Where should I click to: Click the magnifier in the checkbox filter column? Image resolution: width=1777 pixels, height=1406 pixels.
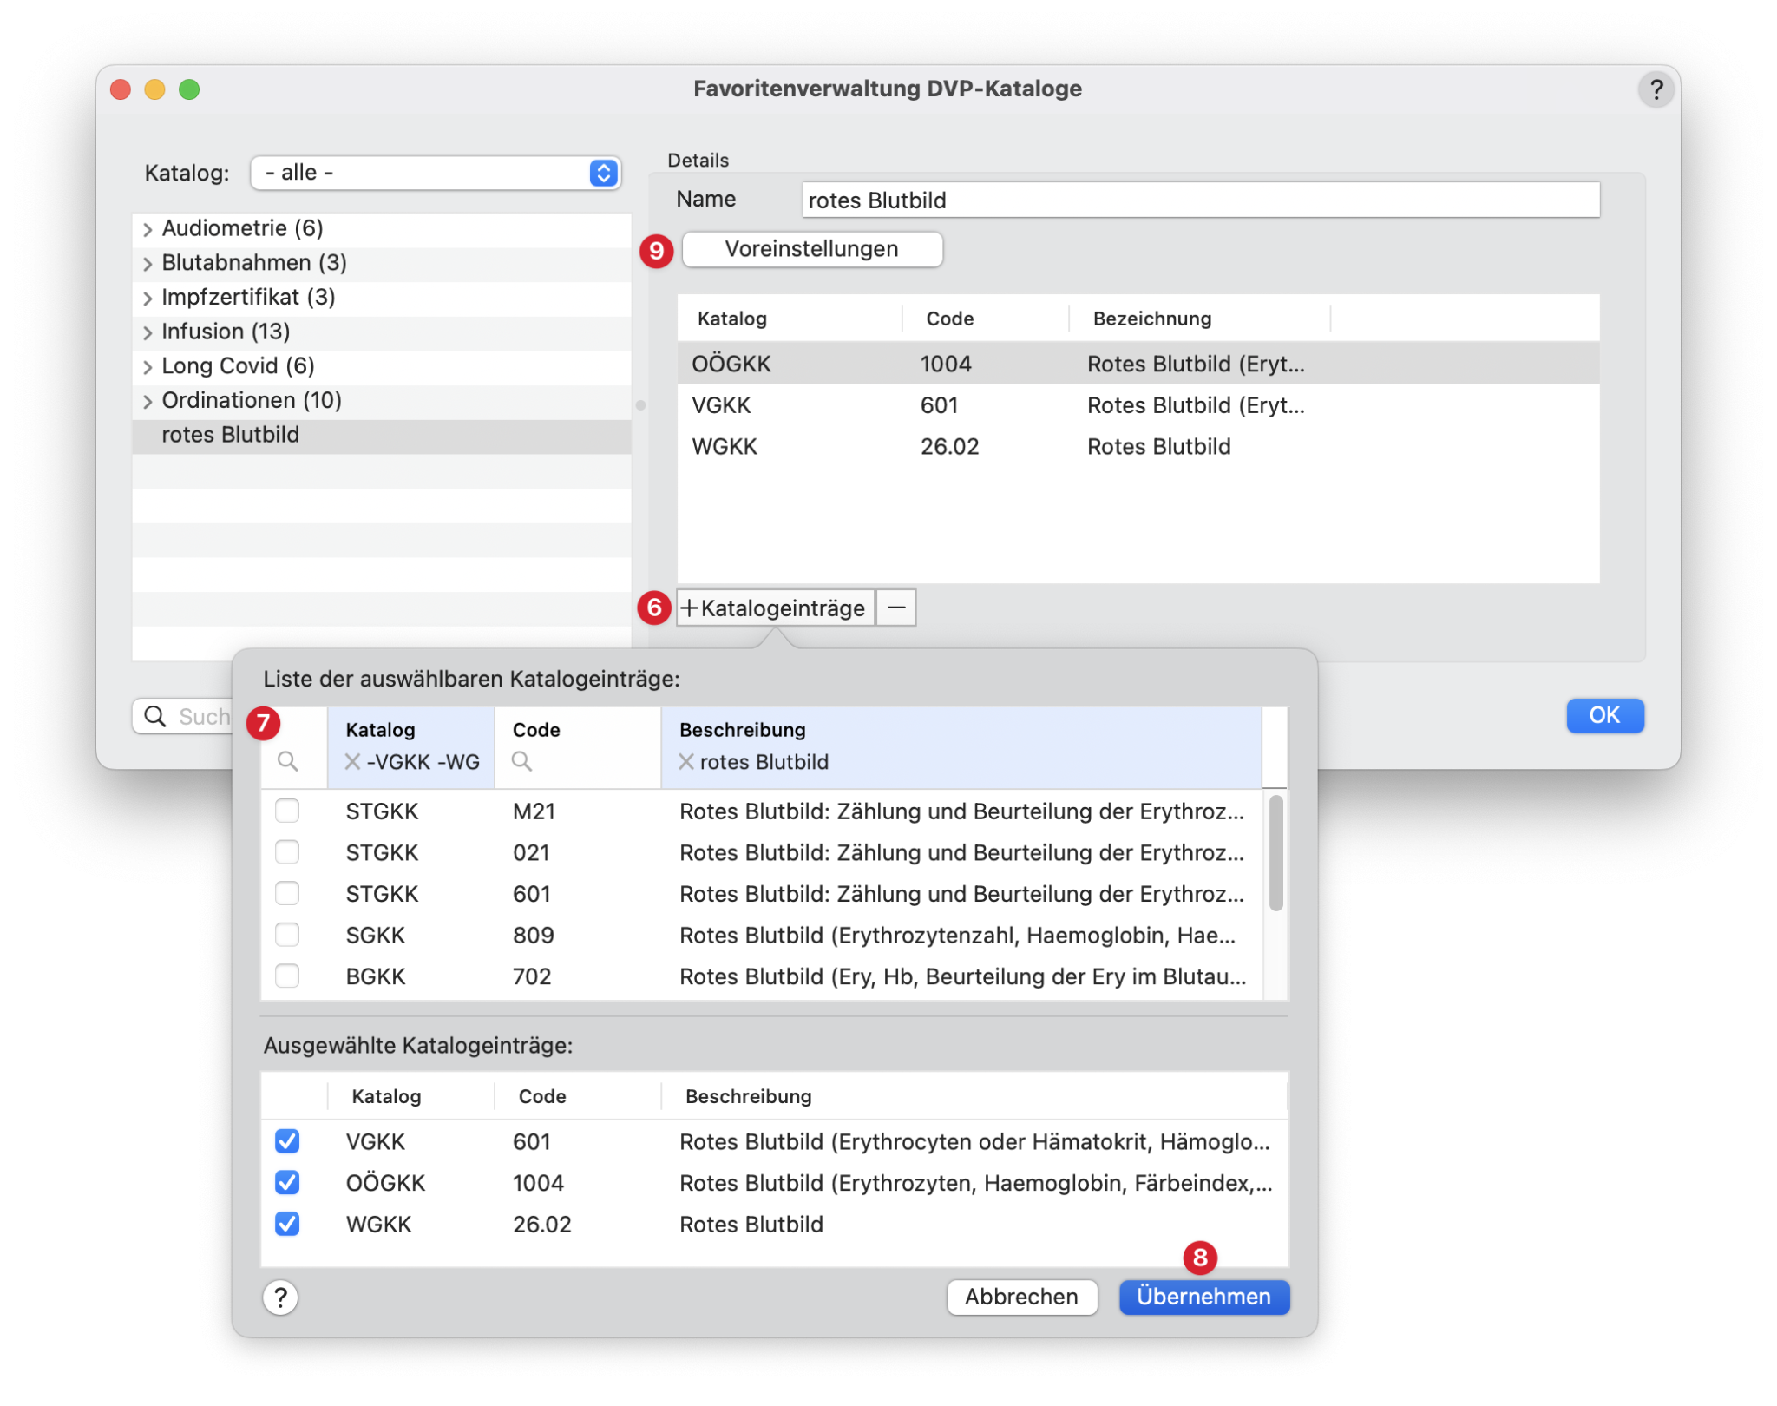tap(287, 762)
